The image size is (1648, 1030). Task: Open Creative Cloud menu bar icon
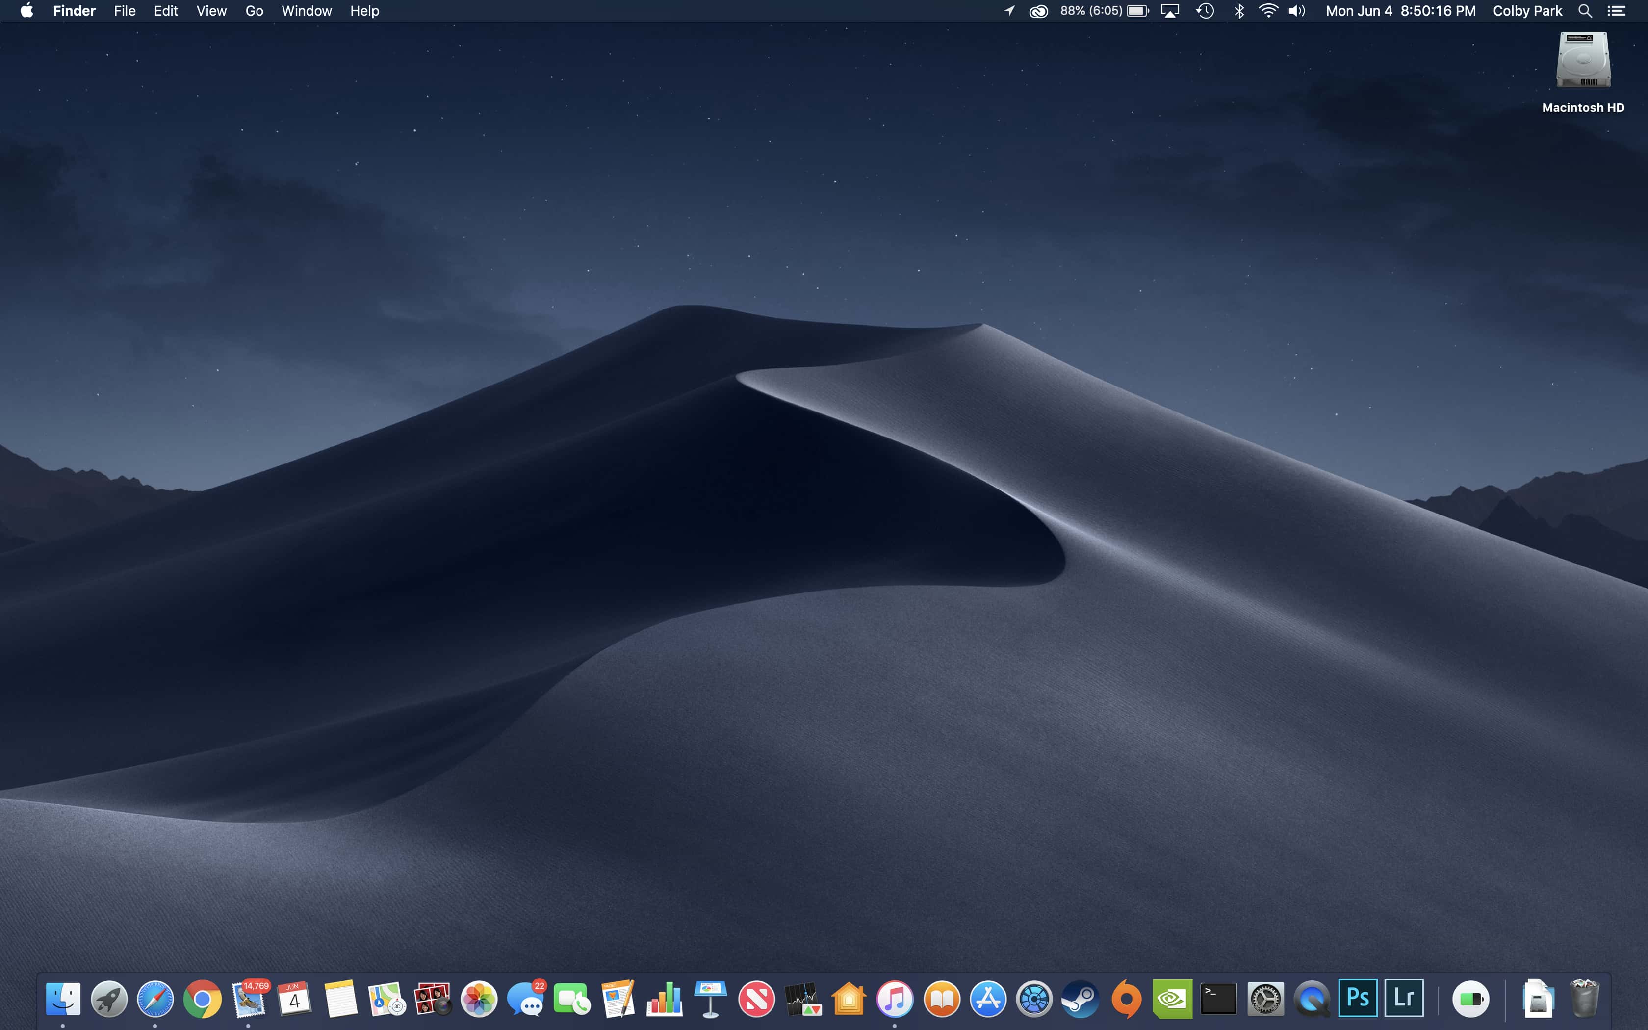pyautogui.click(x=1038, y=11)
